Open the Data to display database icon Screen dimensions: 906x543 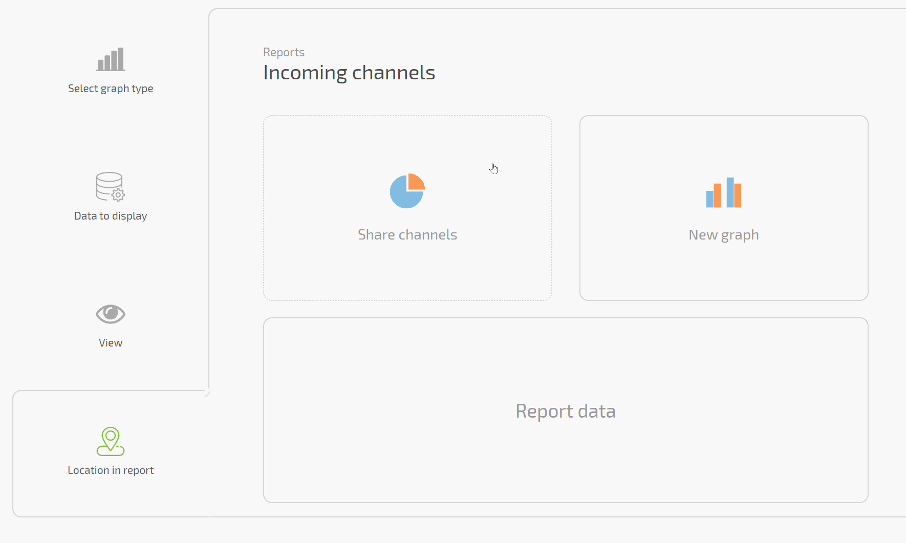111,186
